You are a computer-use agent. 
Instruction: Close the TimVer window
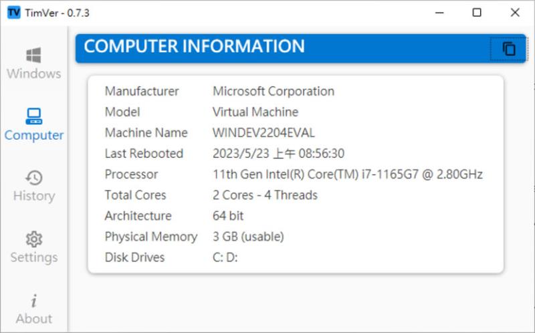pyautogui.click(x=515, y=13)
